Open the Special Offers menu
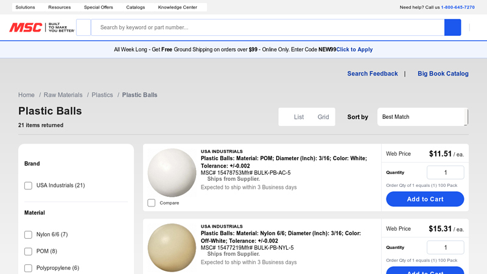Screen dimensions: 487x274 [x=99, y=7]
